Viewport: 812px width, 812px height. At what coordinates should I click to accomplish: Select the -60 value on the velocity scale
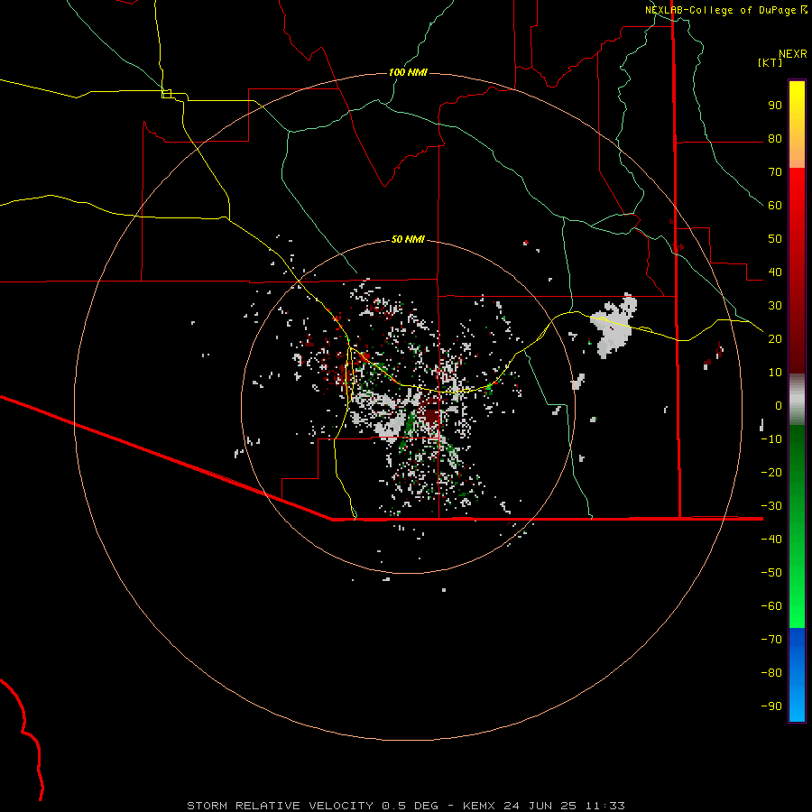click(771, 606)
